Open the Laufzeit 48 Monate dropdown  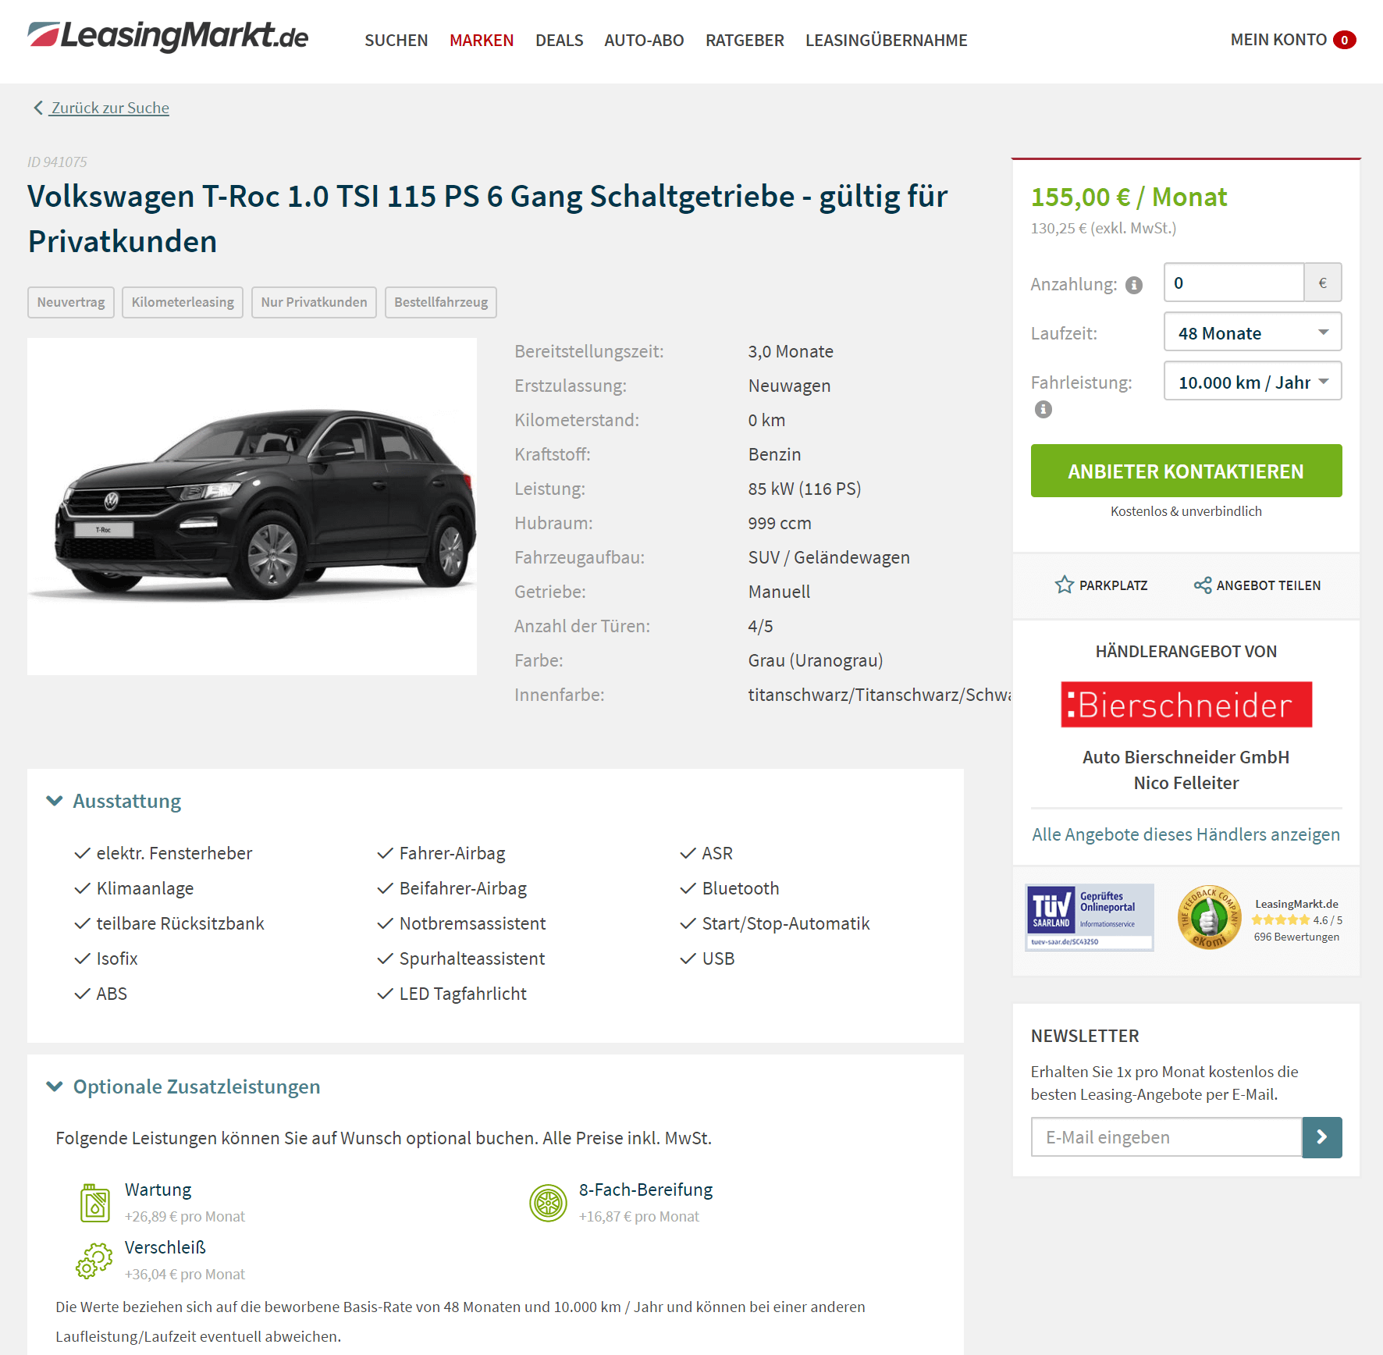(1253, 333)
